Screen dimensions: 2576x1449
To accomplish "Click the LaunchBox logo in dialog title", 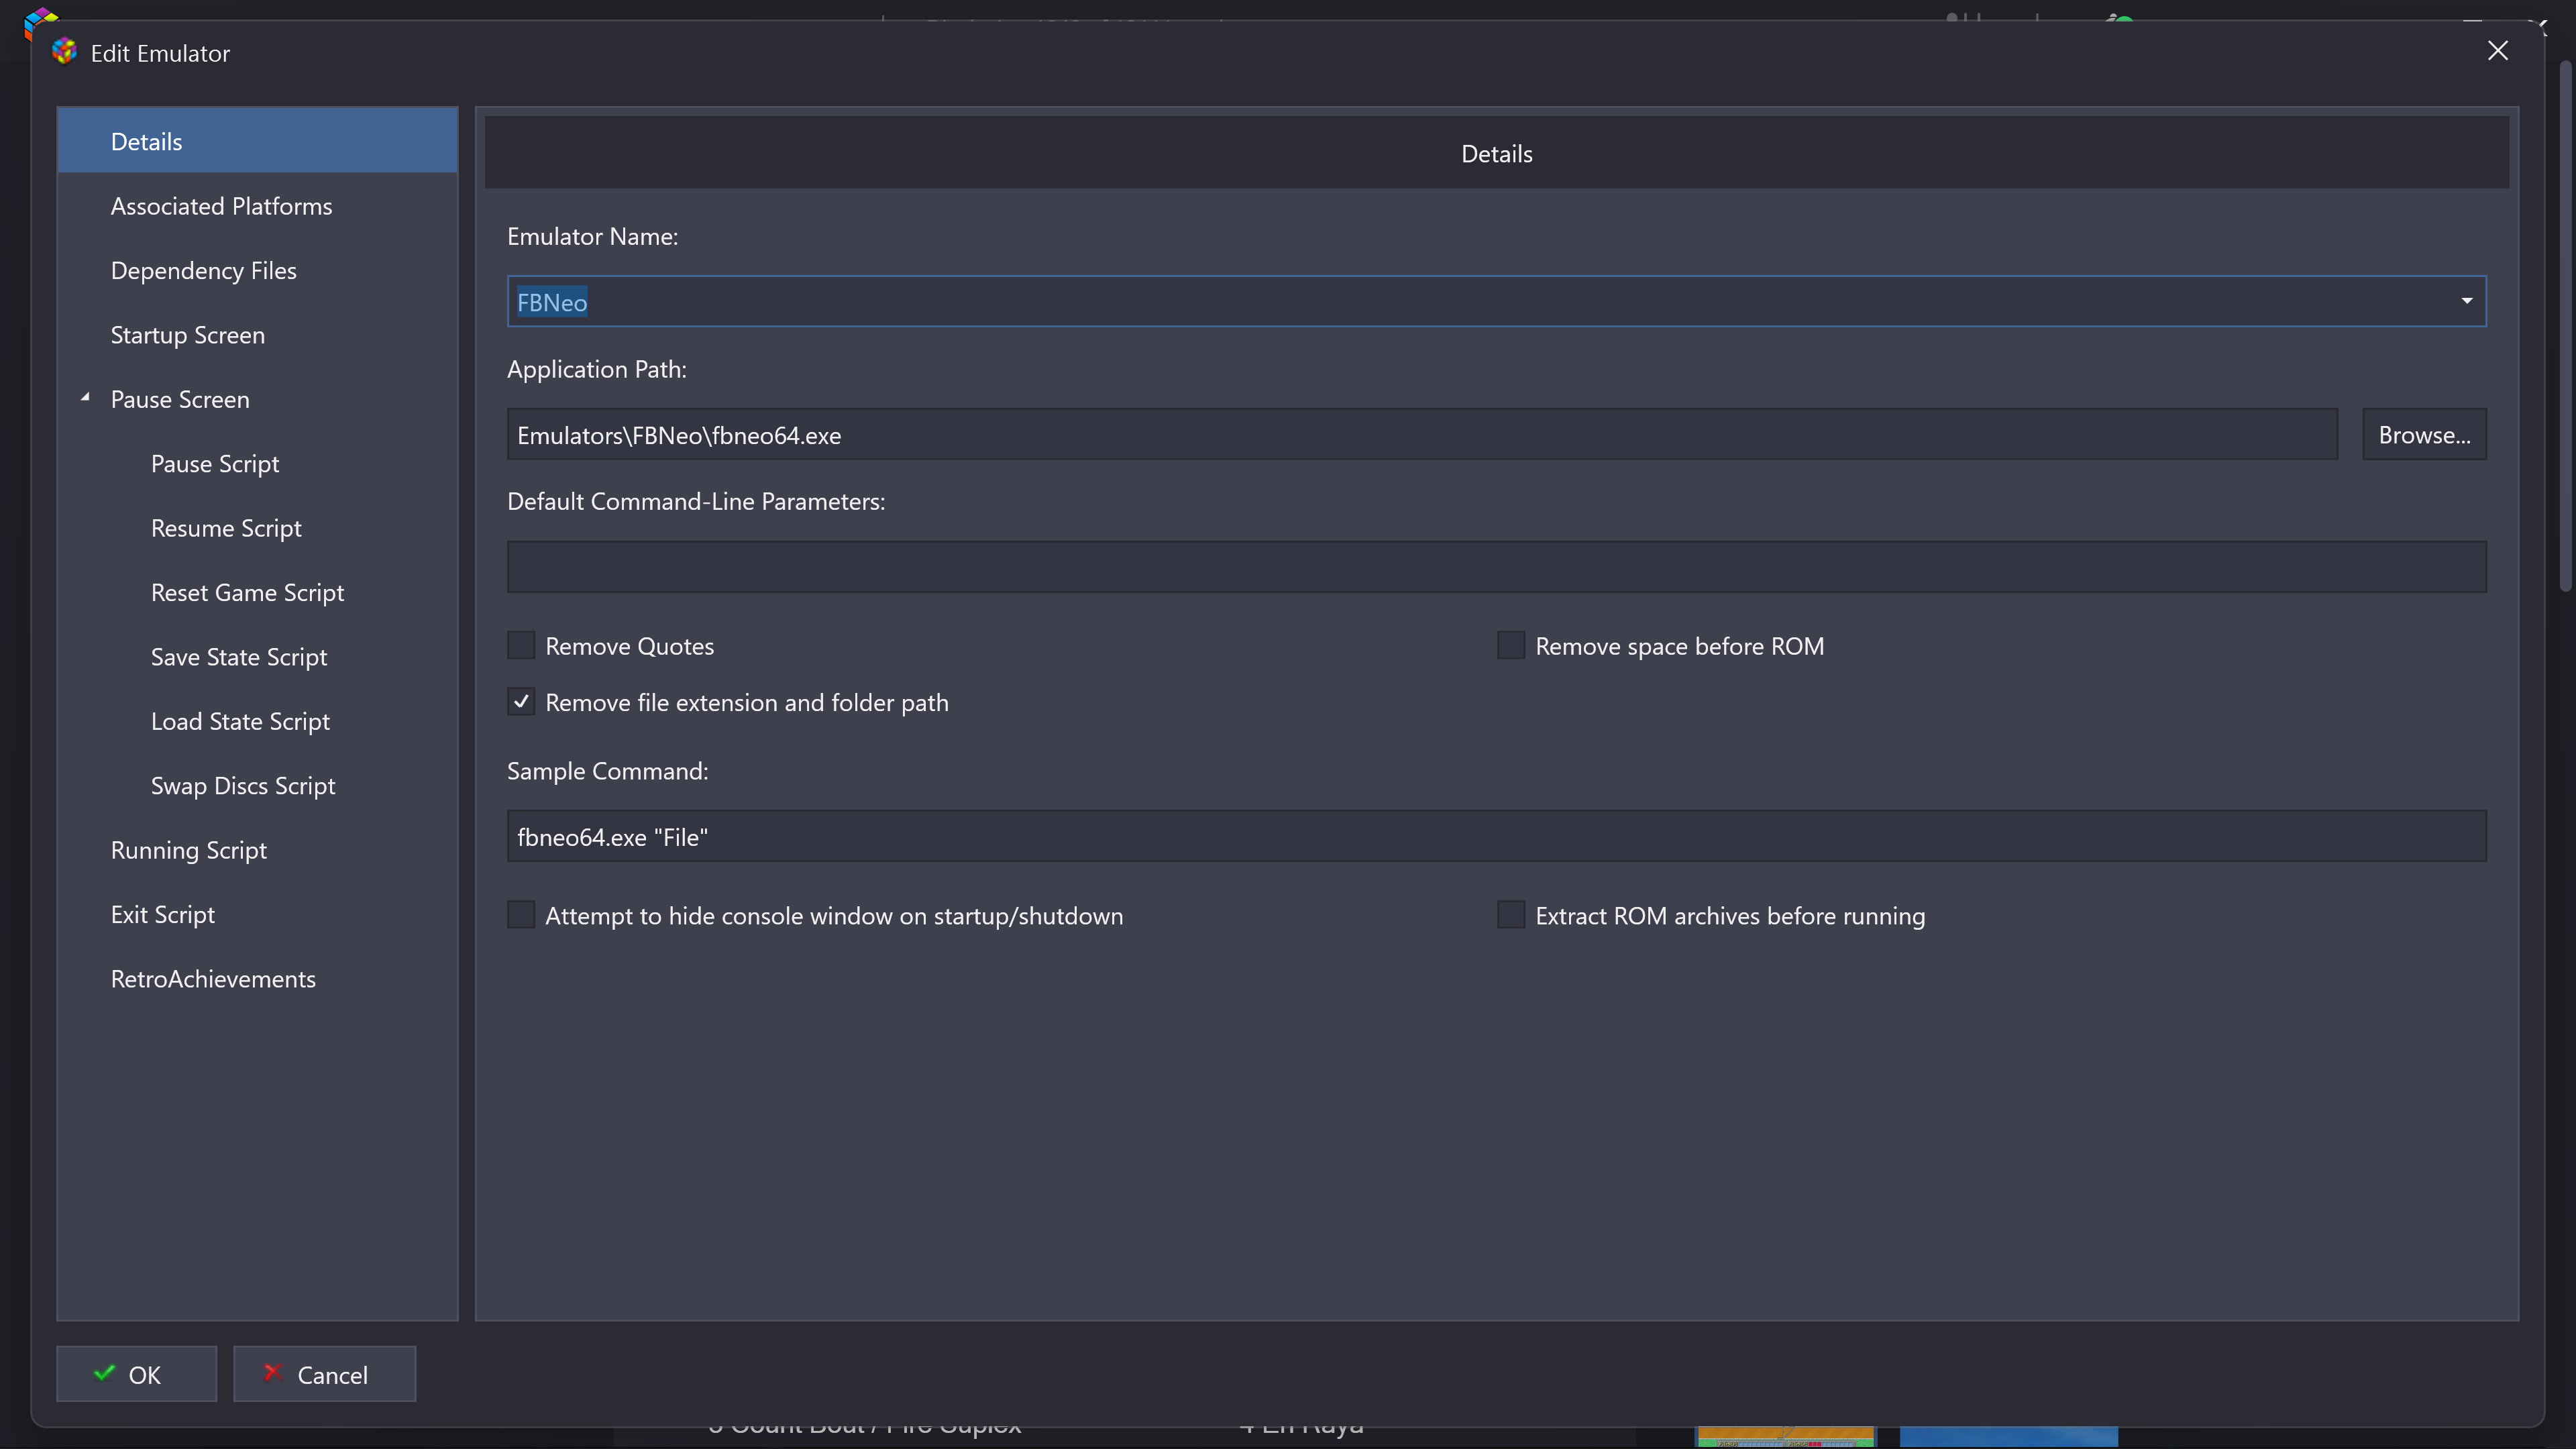I will [x=64, y=52].
